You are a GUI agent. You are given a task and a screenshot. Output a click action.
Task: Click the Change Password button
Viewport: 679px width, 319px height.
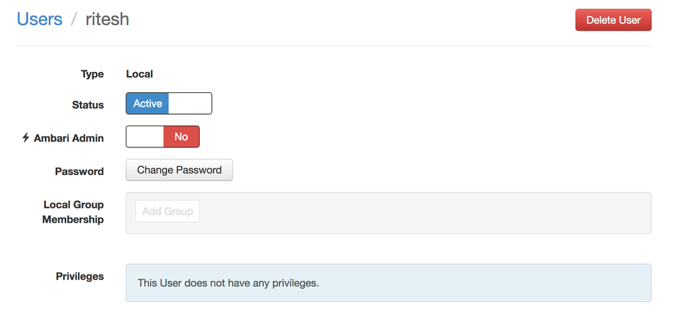[x=179, y=170]
